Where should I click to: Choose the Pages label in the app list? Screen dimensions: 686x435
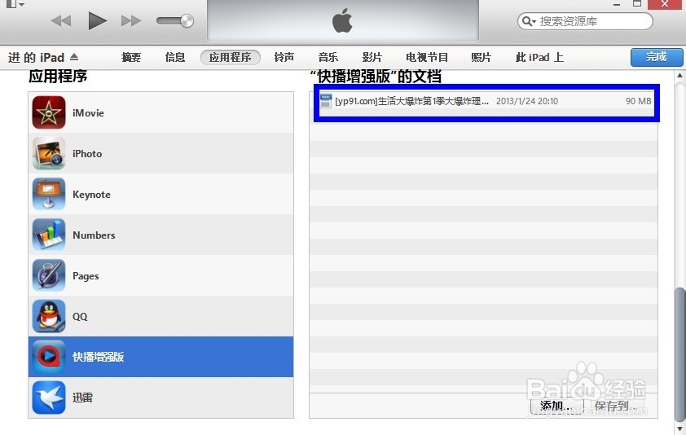pyautogui.click(x=86, y=276)
